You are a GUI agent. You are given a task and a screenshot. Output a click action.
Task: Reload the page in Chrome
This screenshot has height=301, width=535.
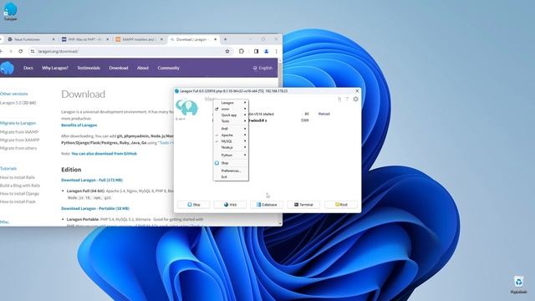[21, 51]
